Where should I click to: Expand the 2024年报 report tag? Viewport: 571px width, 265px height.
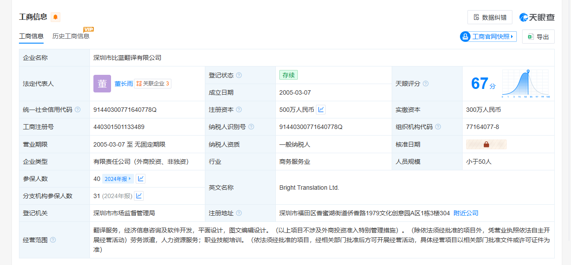coord(118,179)
